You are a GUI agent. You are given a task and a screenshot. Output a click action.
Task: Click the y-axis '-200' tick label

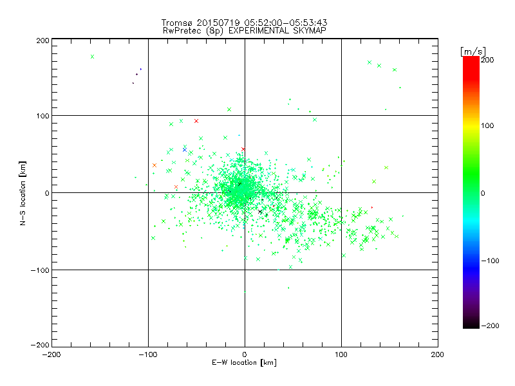[40, 345]
